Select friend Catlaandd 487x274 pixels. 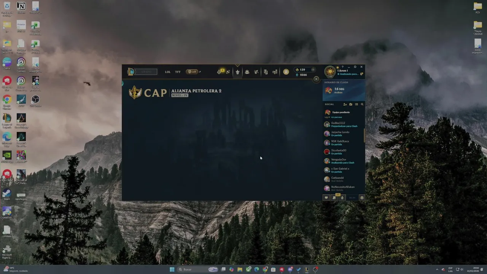coord(343,179)
